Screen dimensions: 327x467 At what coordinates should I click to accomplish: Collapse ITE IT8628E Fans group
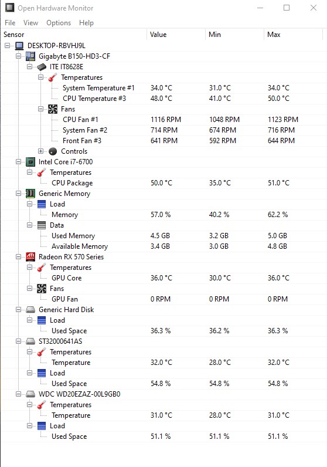click(41, 109)
